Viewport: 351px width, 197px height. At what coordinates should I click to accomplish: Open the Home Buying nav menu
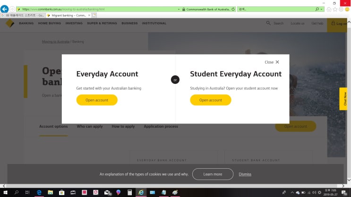[x=50, y=23]
